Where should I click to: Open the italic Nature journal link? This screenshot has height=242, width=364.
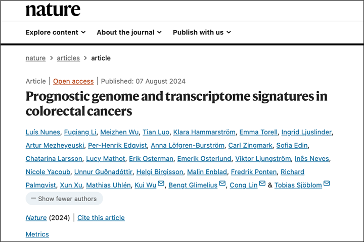36,218
